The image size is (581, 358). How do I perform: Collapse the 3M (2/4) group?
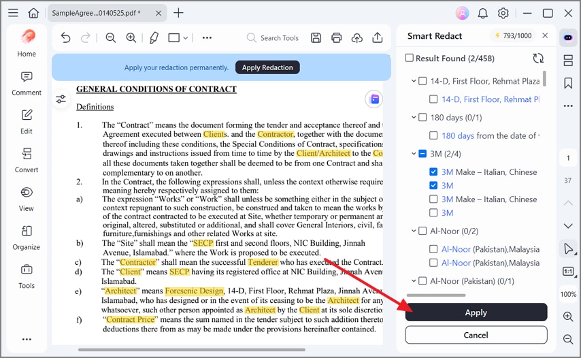click(x=414, y=154)
